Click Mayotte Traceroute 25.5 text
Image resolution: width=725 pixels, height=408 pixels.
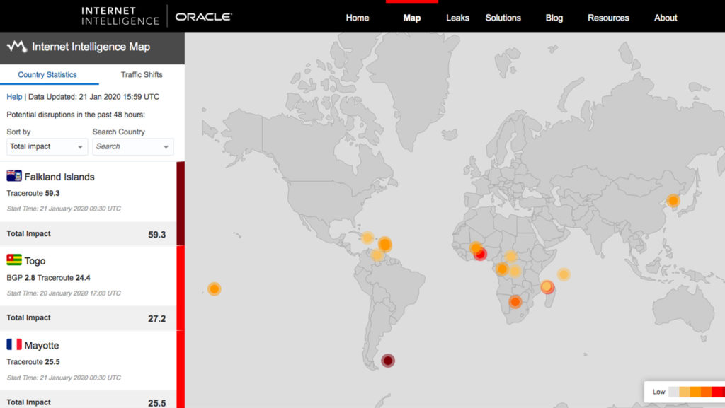click(33, 362)
